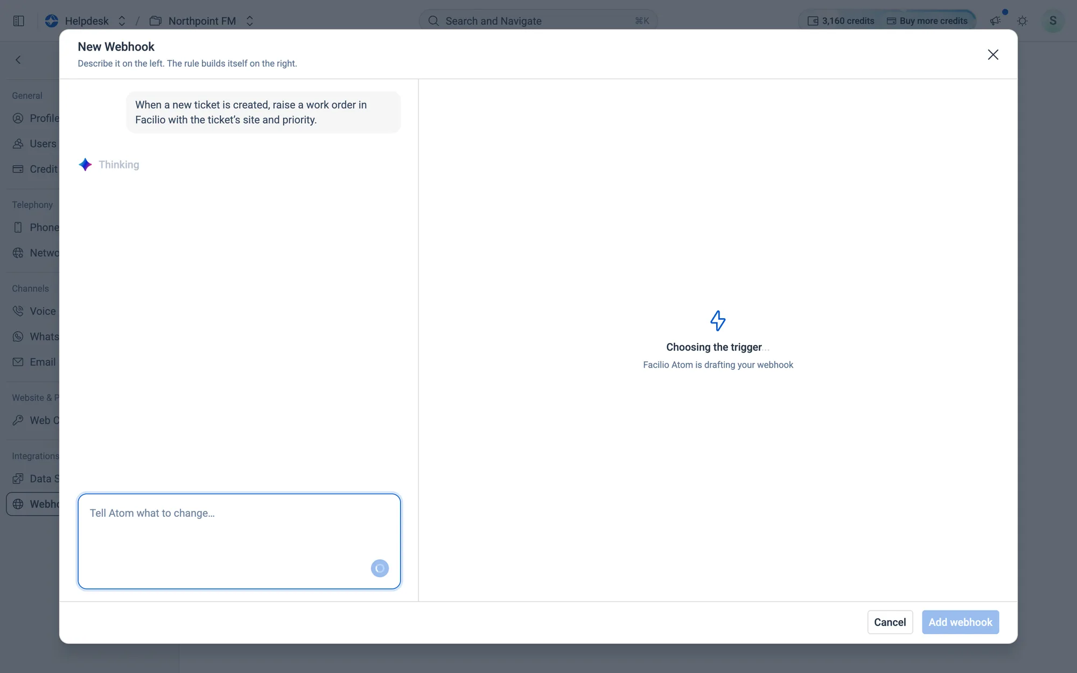Screen dimensions: 1077x673
Task: Click the Northpoint FM folder icon
Action: tap(156, 21)
